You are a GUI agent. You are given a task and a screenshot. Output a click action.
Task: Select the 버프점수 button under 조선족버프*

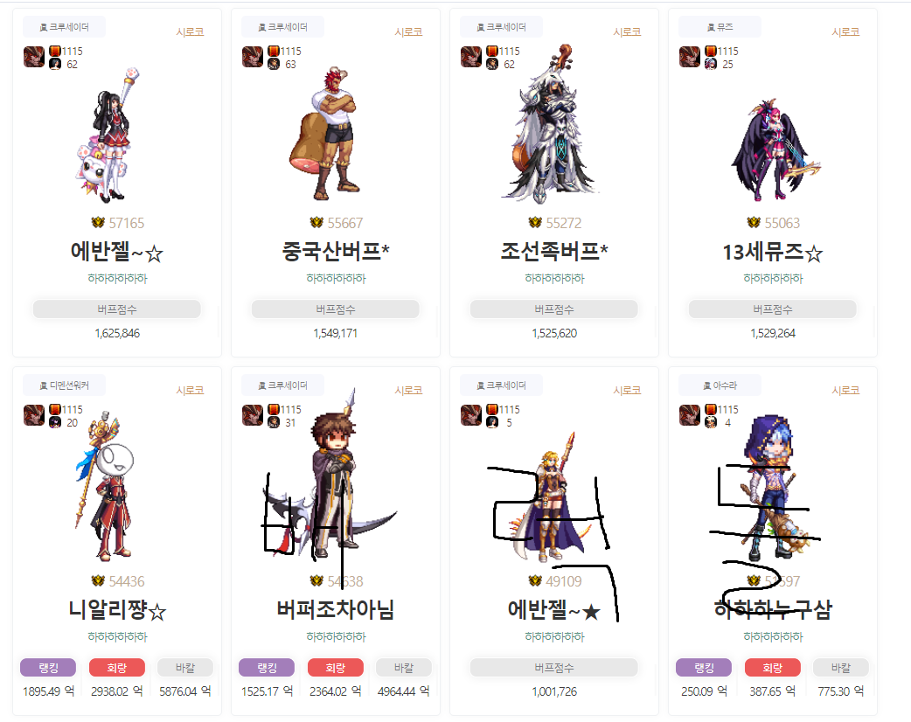553,309
